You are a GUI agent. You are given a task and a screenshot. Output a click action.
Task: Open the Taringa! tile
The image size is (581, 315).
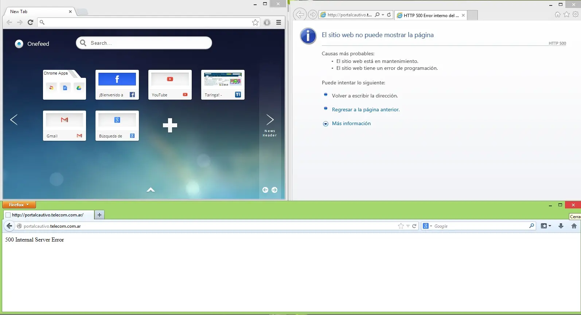223,85
